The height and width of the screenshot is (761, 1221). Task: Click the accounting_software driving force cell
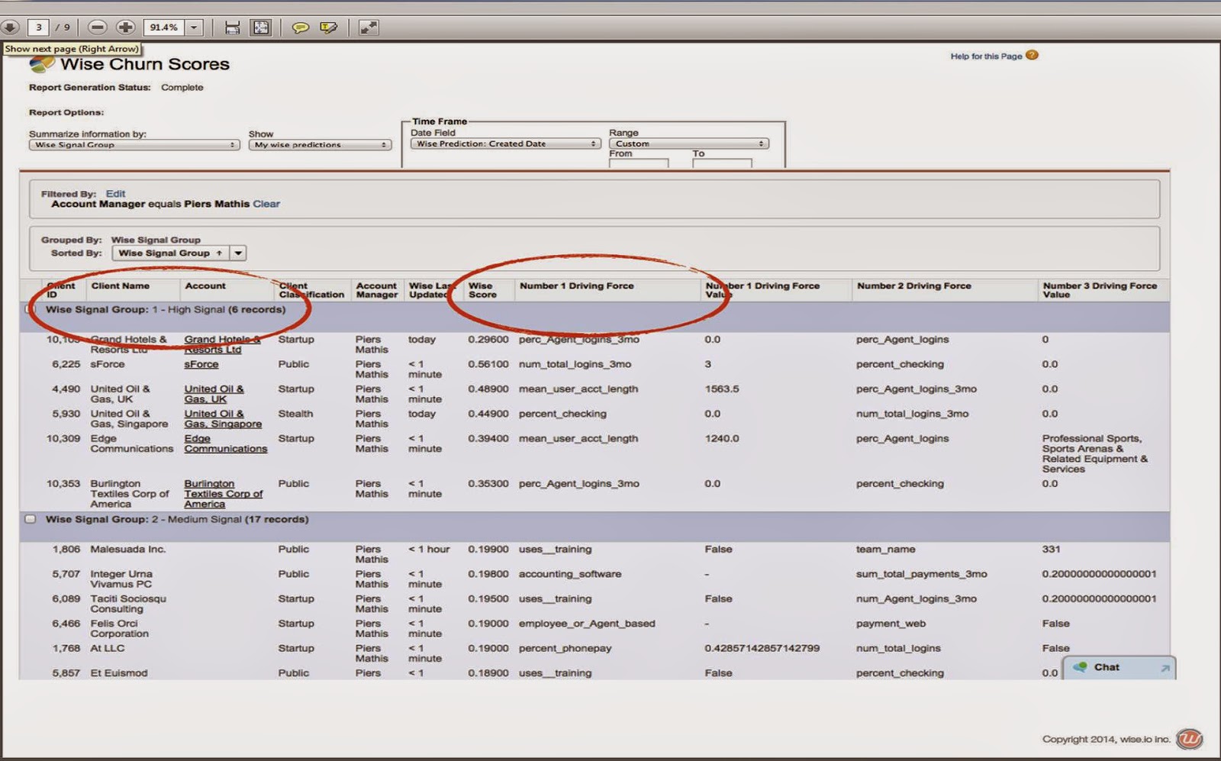tap(570, 573)
